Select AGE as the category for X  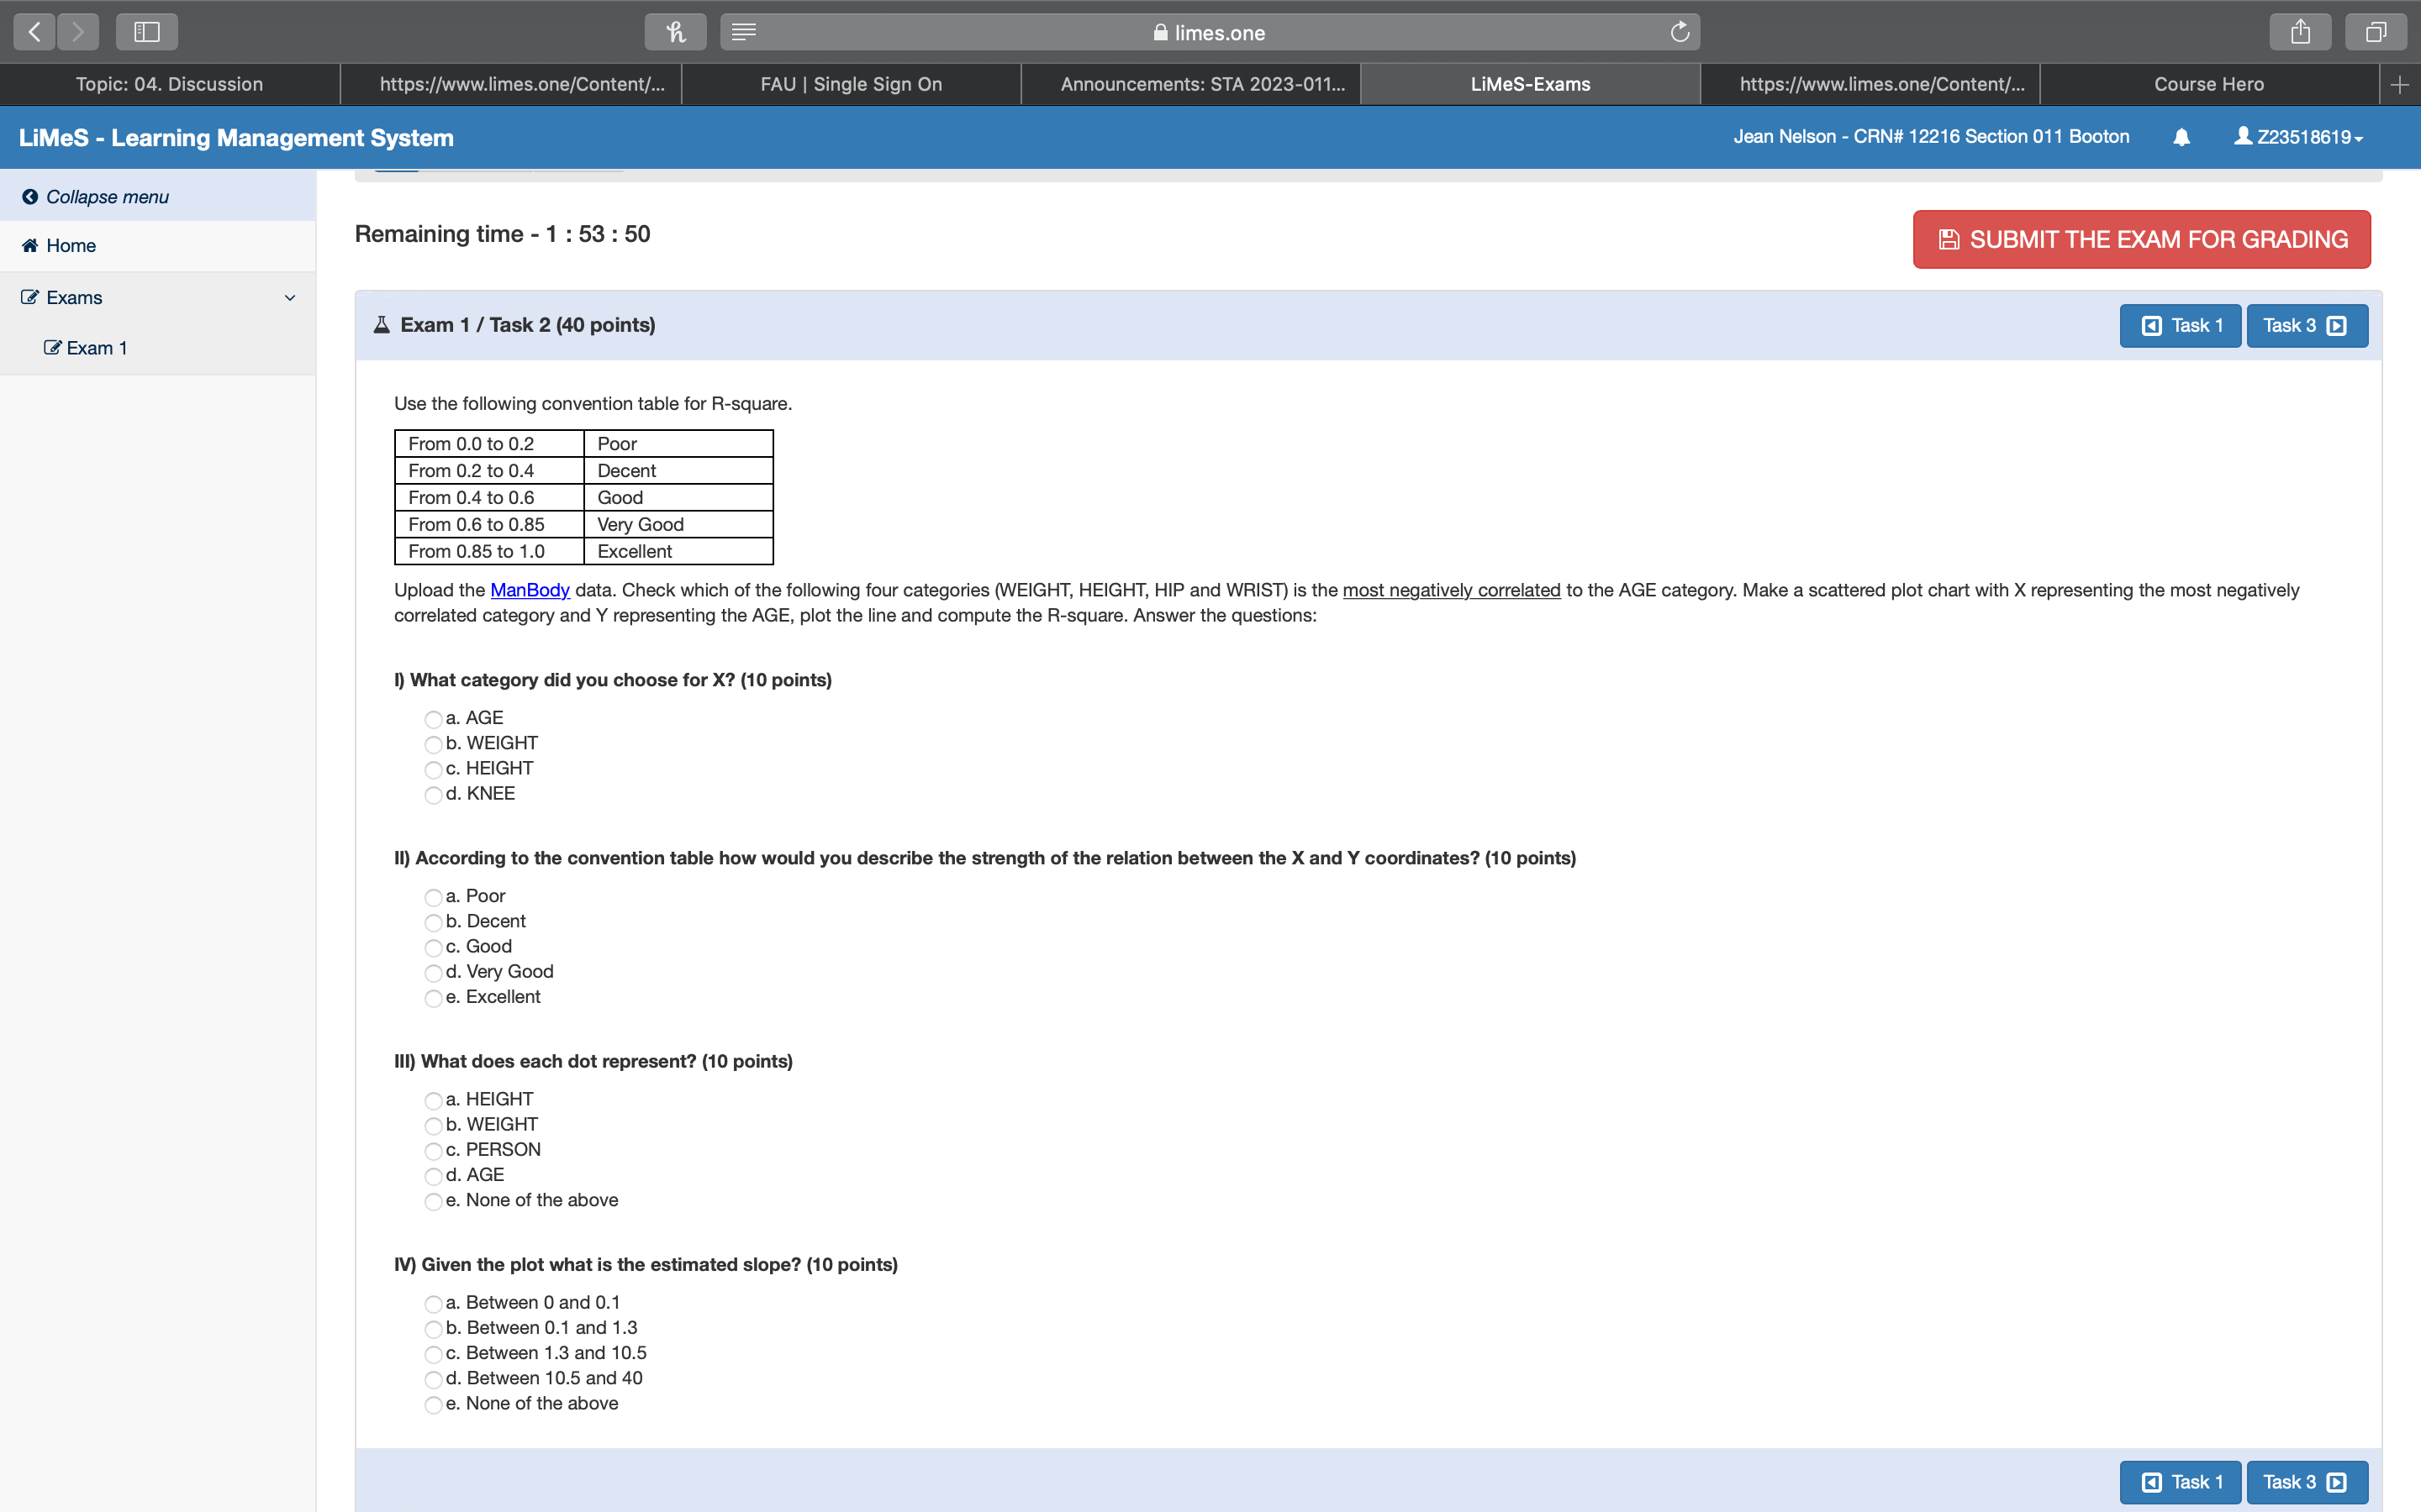(x=432, y=719)
